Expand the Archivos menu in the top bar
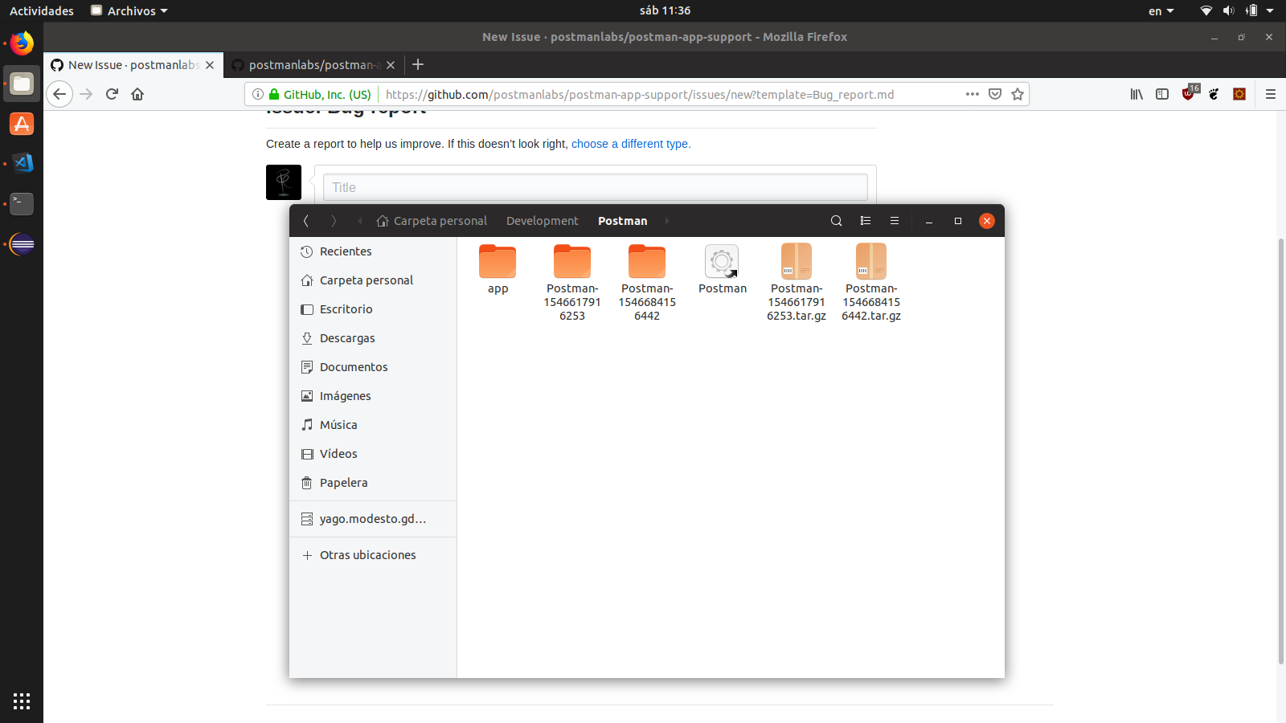This screenshot has width=1286, height=723. click(x=129, y=10)
